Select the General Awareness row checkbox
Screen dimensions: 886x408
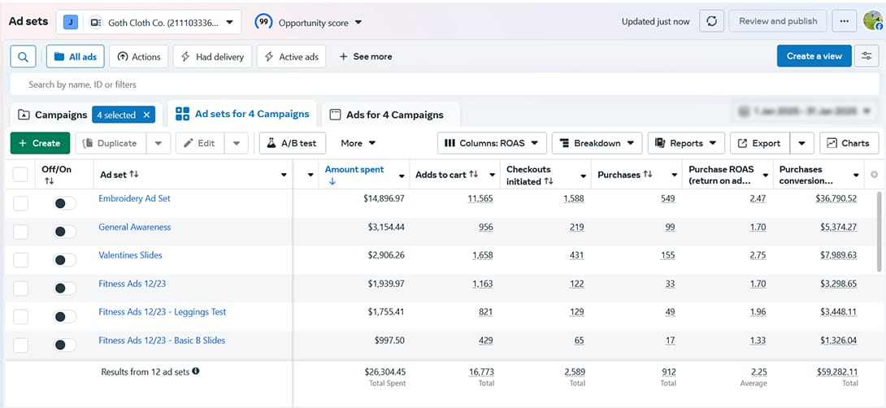click(21, 232)
